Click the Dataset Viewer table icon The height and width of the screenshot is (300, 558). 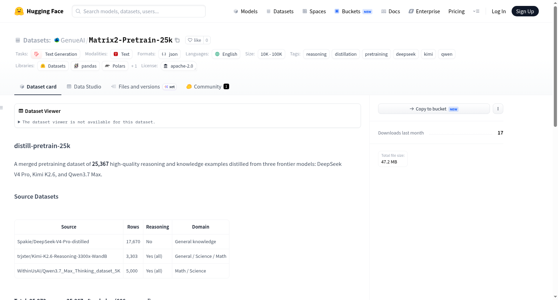point(21,111)
